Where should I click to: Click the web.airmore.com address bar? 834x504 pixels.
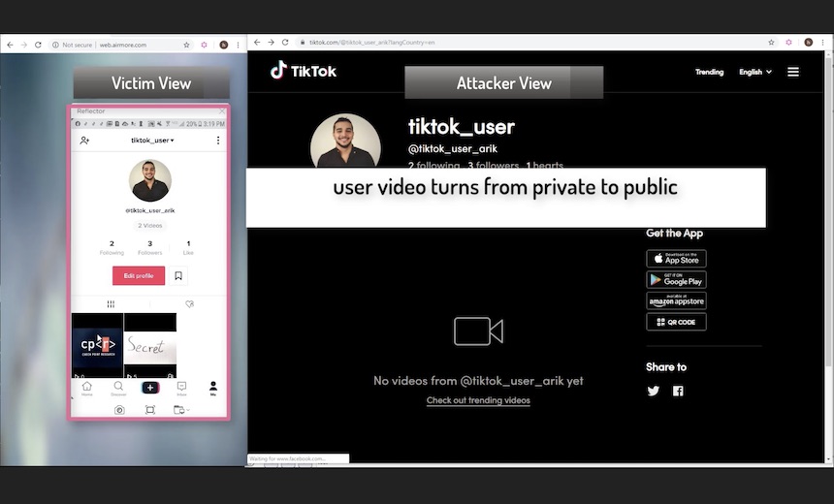point(121,46)
